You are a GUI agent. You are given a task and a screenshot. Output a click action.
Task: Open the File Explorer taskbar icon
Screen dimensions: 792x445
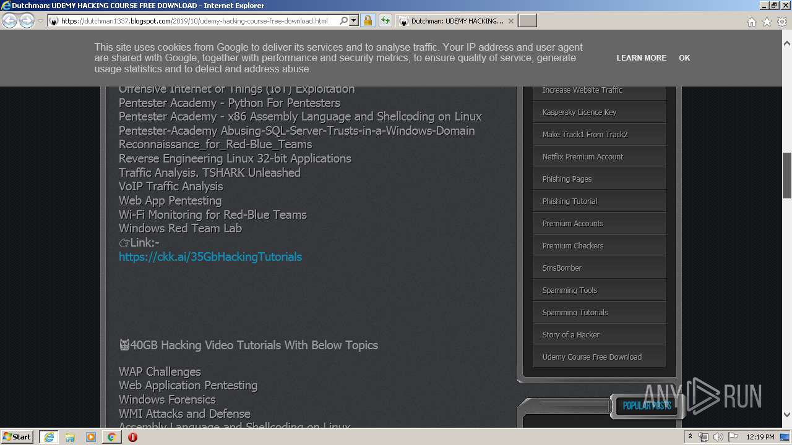click(70, 437)
